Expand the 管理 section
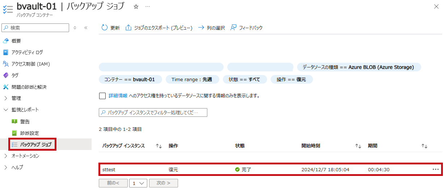The image size is (444, 190). tap(5, 98)
